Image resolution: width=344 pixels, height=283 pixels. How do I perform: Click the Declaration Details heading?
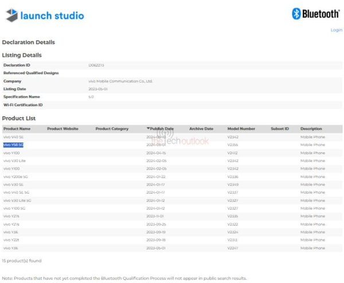click(x=28, y=42)
